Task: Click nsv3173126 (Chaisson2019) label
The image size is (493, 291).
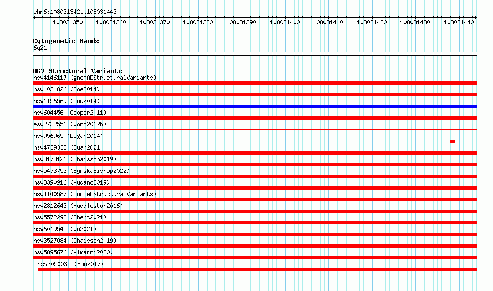Action: 75,159
